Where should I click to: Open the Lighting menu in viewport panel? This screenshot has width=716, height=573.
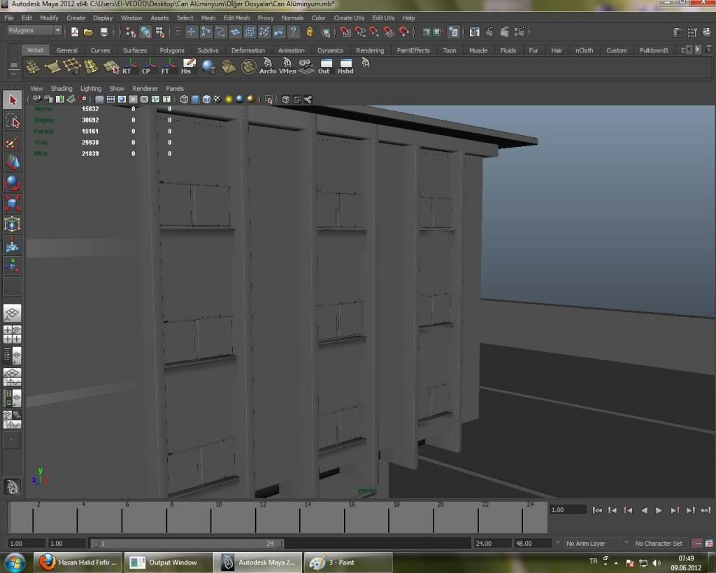[91, 89]
